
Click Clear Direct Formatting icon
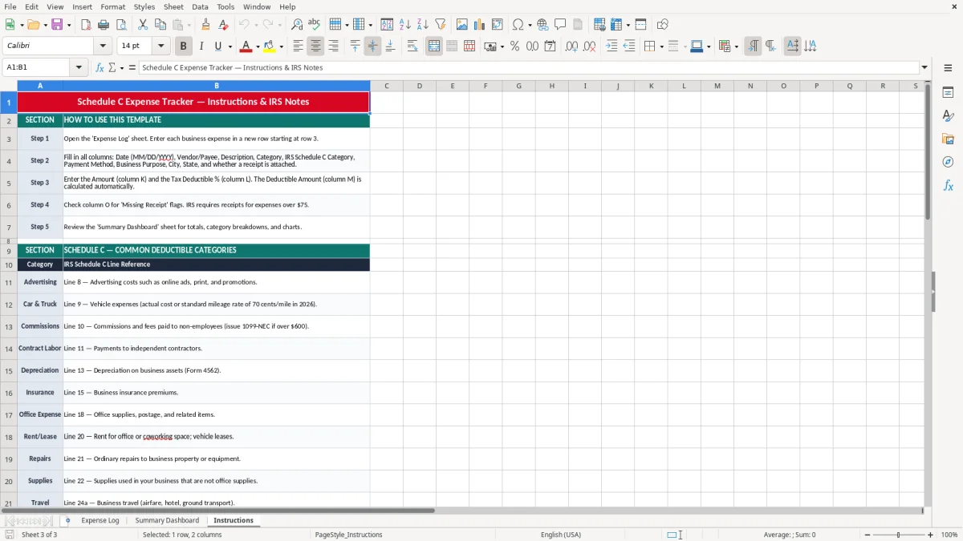coord(223,25)
